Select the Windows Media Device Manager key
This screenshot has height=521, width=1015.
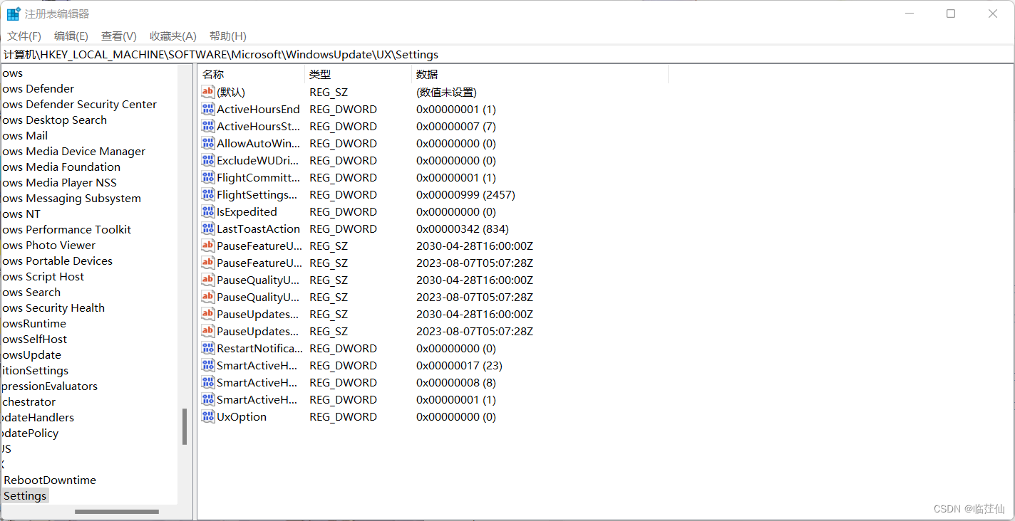tap(73, 151)
